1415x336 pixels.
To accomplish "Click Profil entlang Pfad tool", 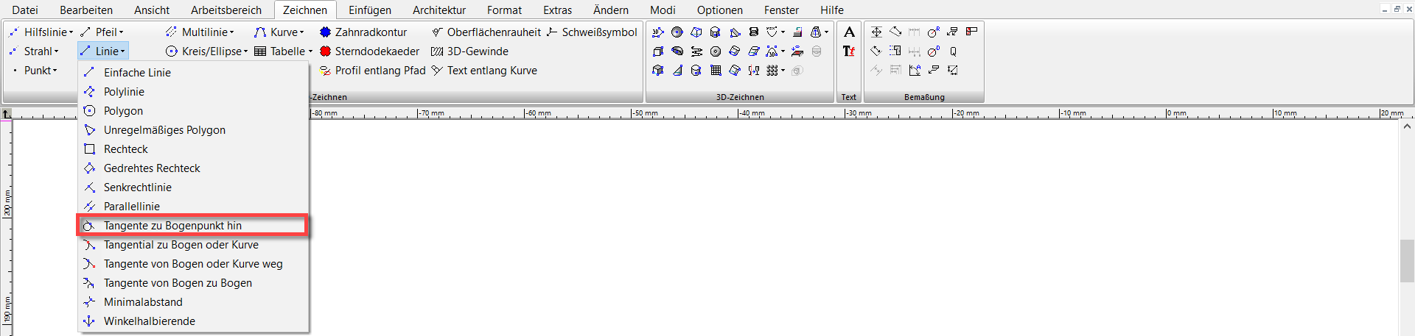I will point(372,70).
